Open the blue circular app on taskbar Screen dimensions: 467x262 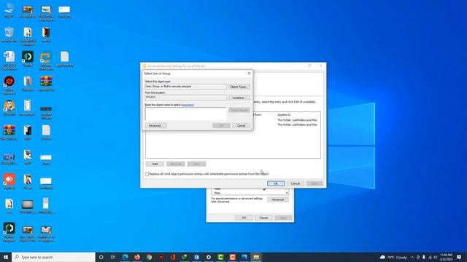196,257
